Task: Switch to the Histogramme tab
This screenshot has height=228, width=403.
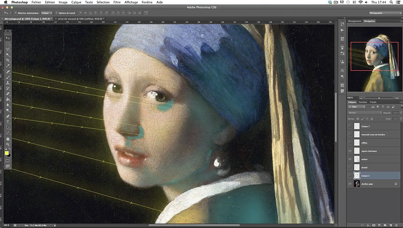Action: pos(355,21)
